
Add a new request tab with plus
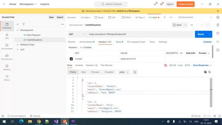(x=164, y=17)
